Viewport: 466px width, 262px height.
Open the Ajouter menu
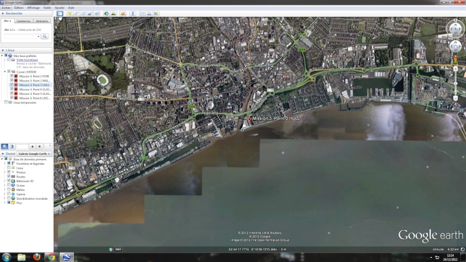tap(59, 8)
